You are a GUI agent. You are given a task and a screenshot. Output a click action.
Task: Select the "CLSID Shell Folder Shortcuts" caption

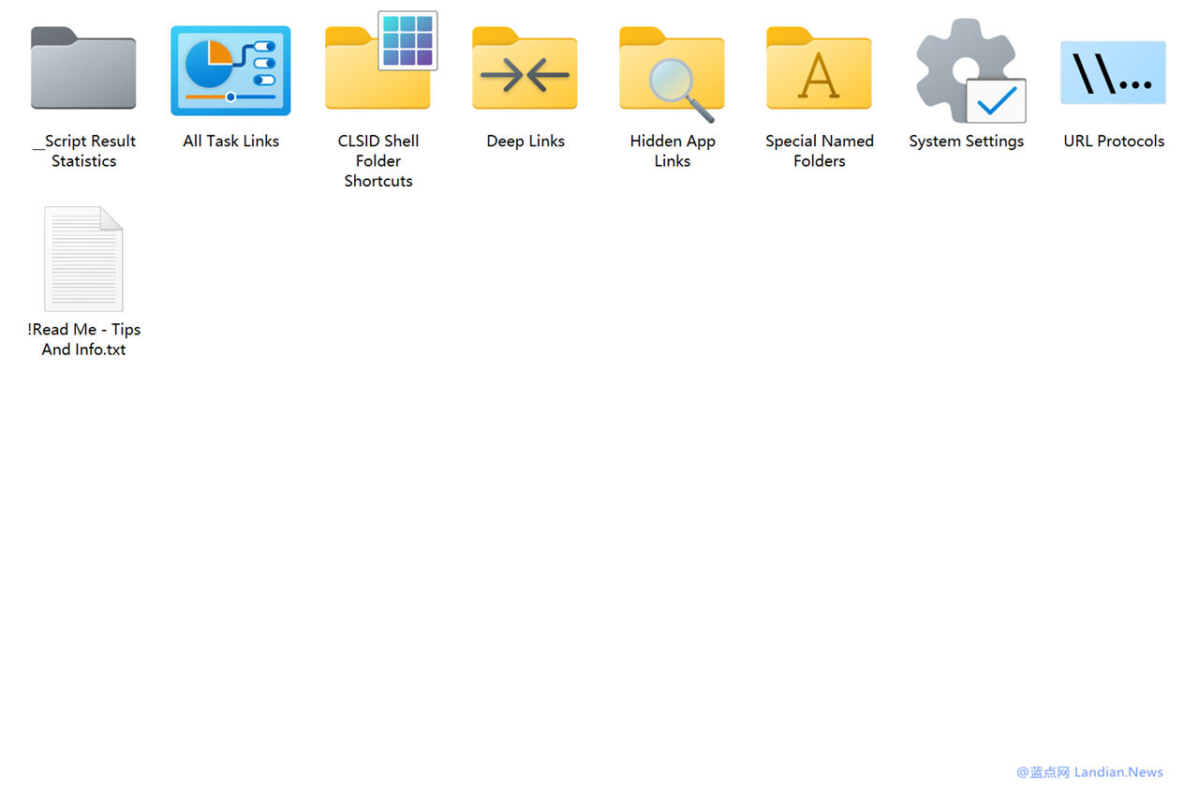tap(378, 160)
